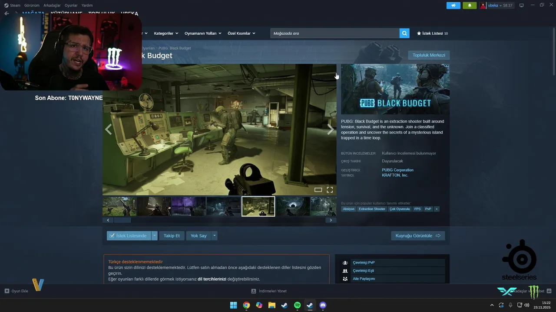This screenshot has width=556, height=312.
Task: Open Windows Start menu
Action: tap(233, 305)
